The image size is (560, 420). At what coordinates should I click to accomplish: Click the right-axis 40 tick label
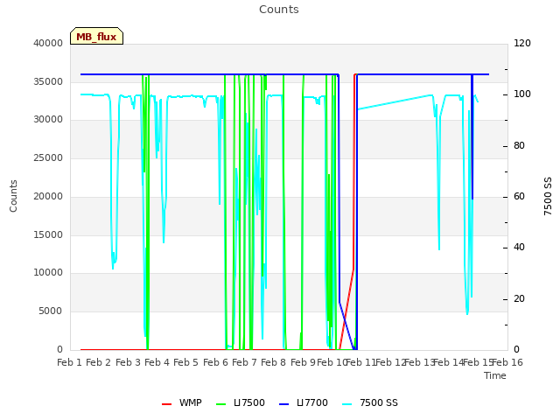pos(519,247)
